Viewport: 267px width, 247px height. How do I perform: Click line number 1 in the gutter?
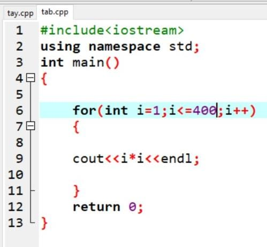coord(19,30)
